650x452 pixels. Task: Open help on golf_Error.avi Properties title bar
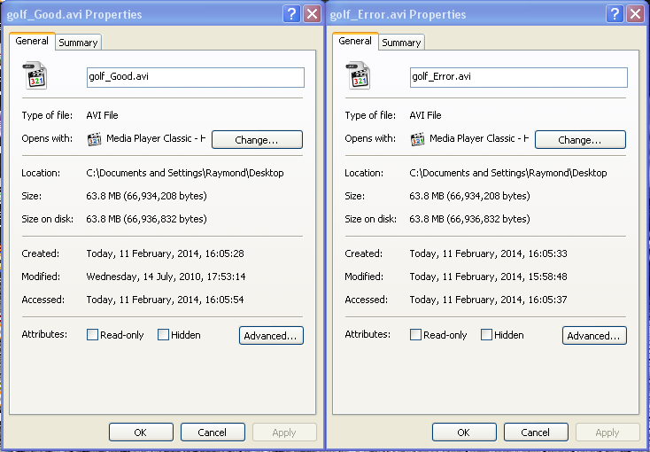pyautogui.click(x=615, y=14)
